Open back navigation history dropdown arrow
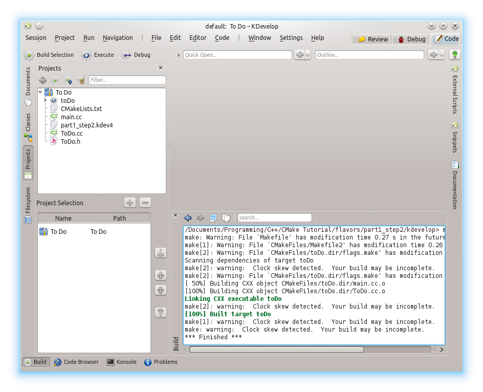The height and width of the screenshot is (392, 483). pos(308,55)
